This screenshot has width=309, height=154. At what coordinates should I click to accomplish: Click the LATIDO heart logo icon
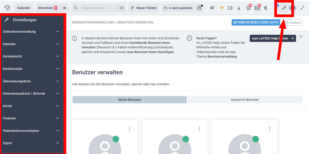tap(7, 8)
